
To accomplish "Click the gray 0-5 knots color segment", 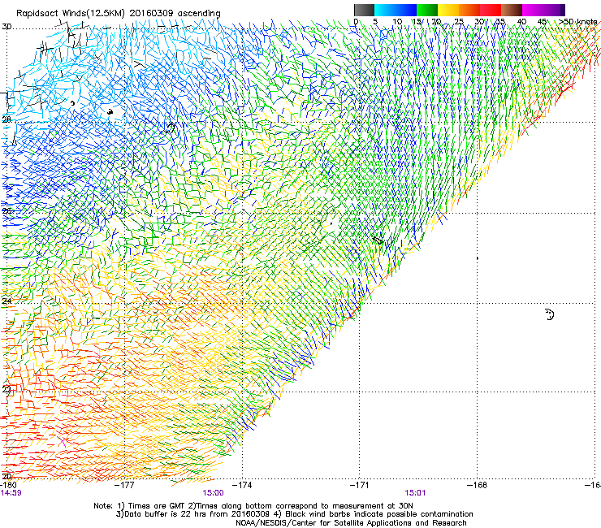I will 364,10.
